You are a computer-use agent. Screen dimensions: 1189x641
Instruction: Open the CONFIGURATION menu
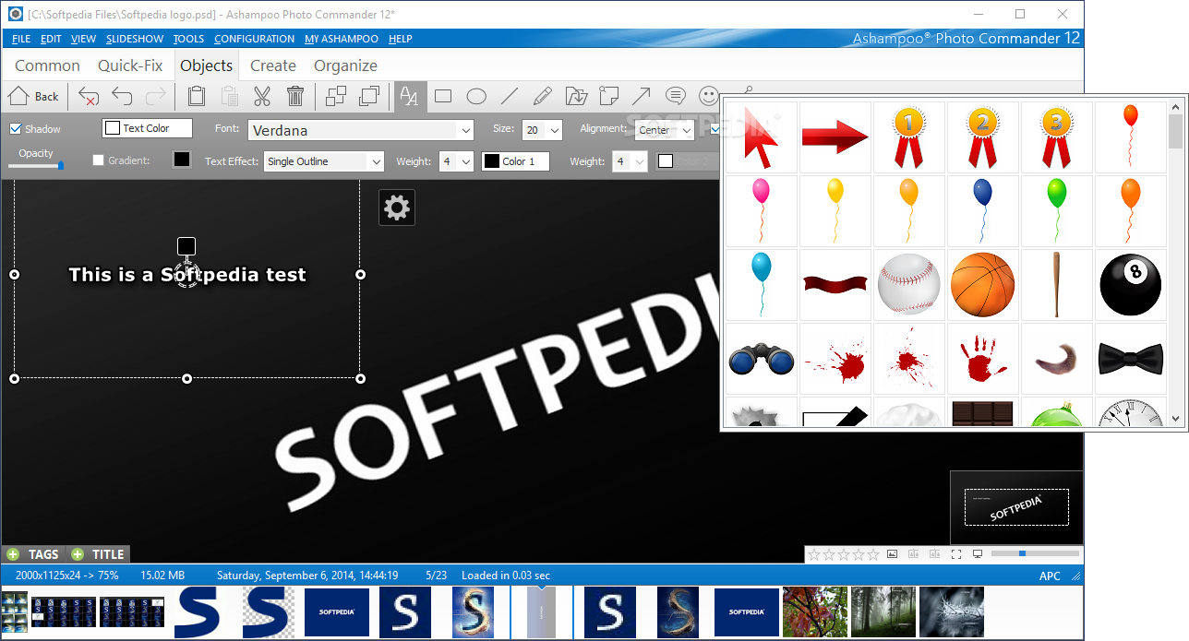click(255, 39)
